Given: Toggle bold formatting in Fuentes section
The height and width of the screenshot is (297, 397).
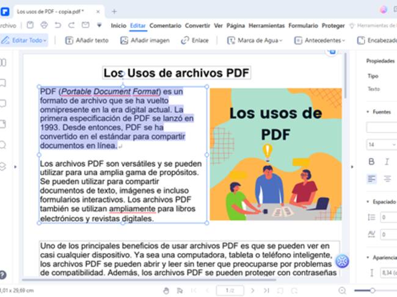Looking at the screenshot, I should tap(371, 162).
